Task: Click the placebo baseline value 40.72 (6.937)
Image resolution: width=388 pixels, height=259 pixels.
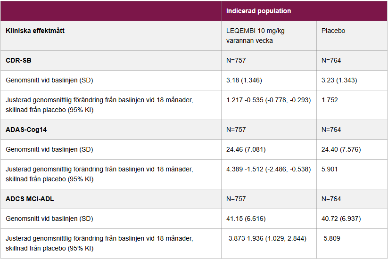Action: [341, 219]
